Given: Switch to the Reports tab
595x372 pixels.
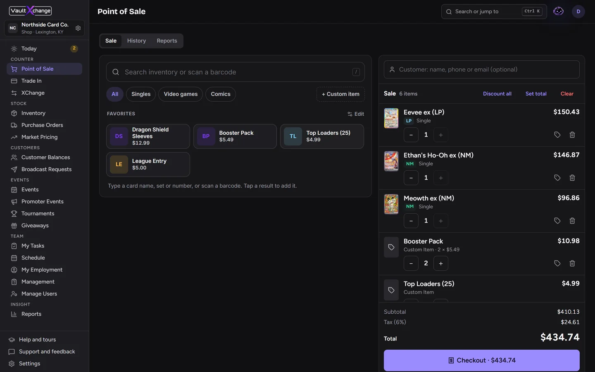Looking at the screenshot, I should [x=167, y=41].
